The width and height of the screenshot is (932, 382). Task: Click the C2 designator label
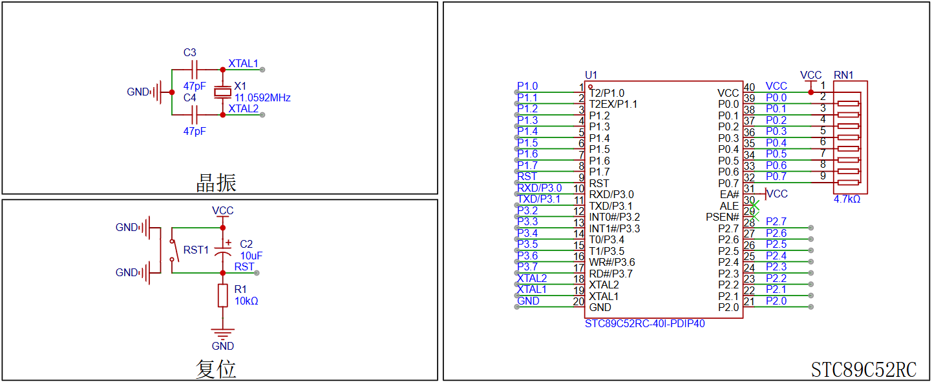tap(246, 244)
